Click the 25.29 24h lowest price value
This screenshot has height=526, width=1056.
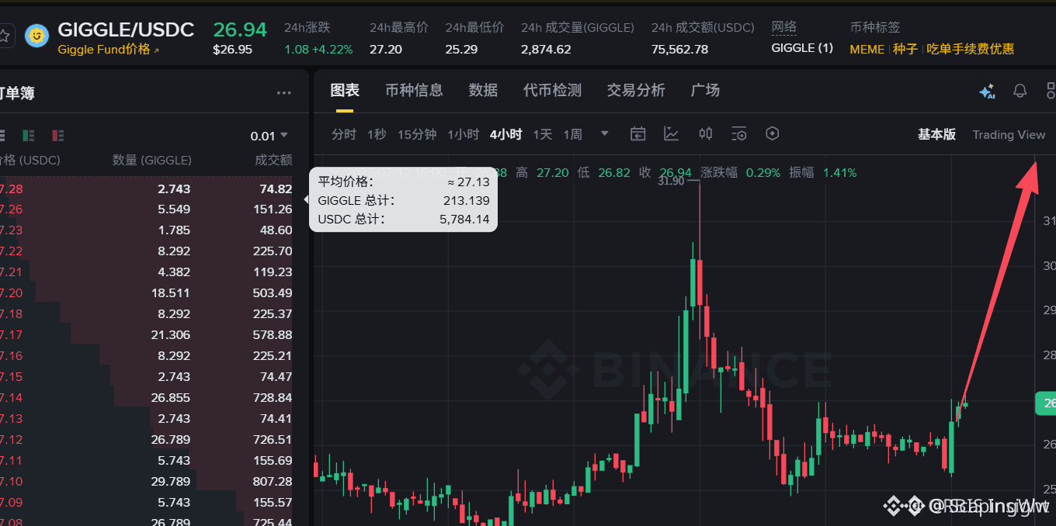click(462, 49)
